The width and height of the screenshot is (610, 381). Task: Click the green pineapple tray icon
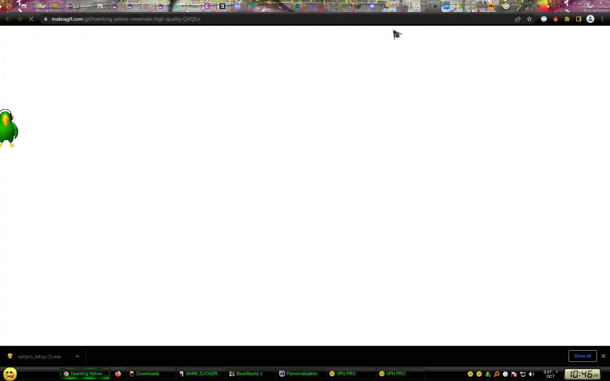pos(488,374)
